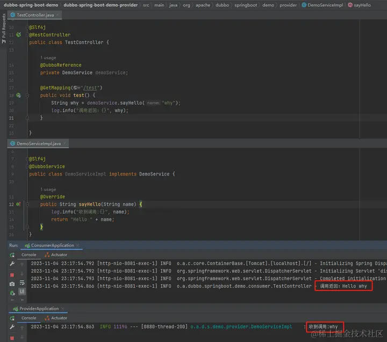Viewport: 387px width, 342px height.
Task: Stop ProviderApplication with the red stop icon
Action: tap(12, 338)
